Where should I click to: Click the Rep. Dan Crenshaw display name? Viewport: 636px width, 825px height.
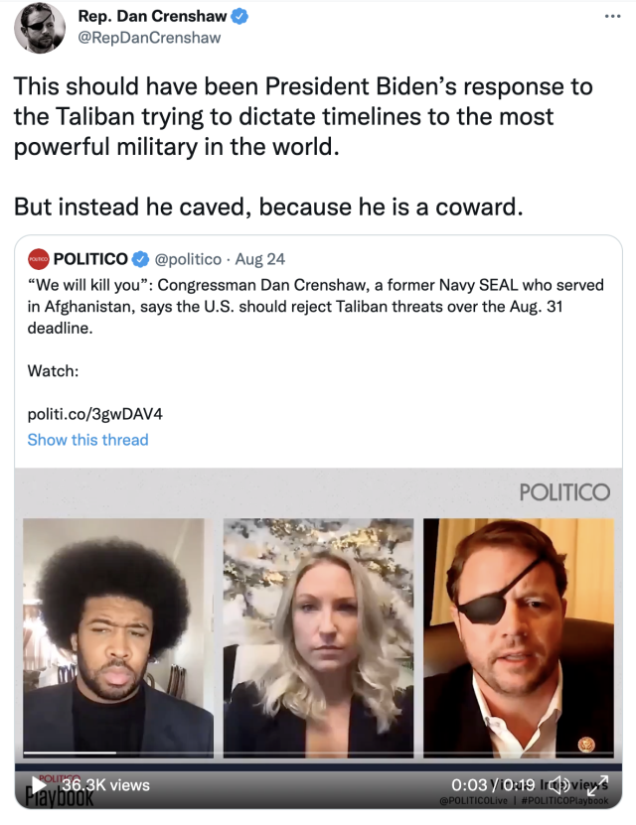click(x=153, y=16)
